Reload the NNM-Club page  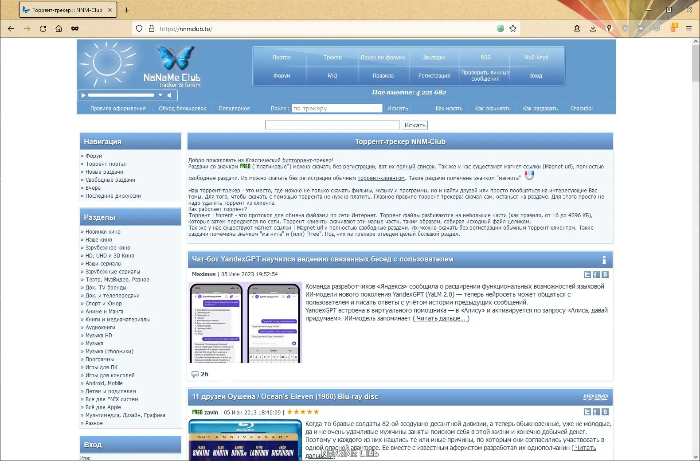tap(43, 28)
